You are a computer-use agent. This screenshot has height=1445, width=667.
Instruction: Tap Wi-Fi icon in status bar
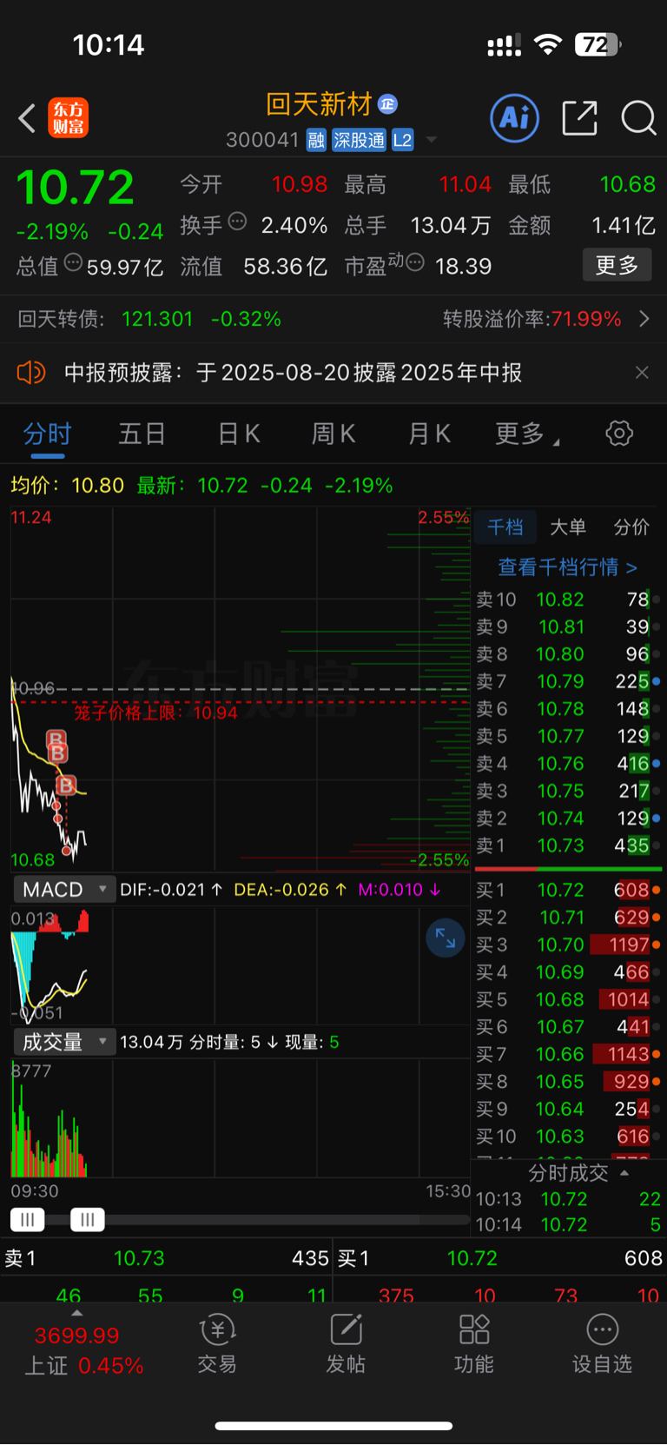point(547,45)
